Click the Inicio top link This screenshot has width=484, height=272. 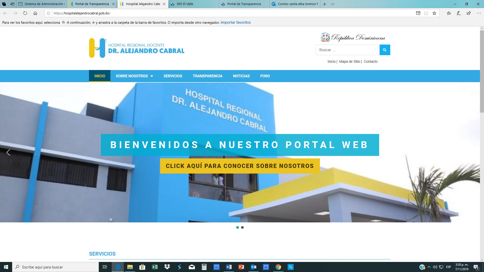[331, 61]
